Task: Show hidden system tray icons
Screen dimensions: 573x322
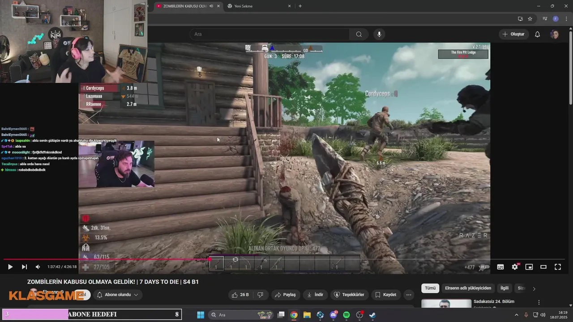Action: point(516,315)
